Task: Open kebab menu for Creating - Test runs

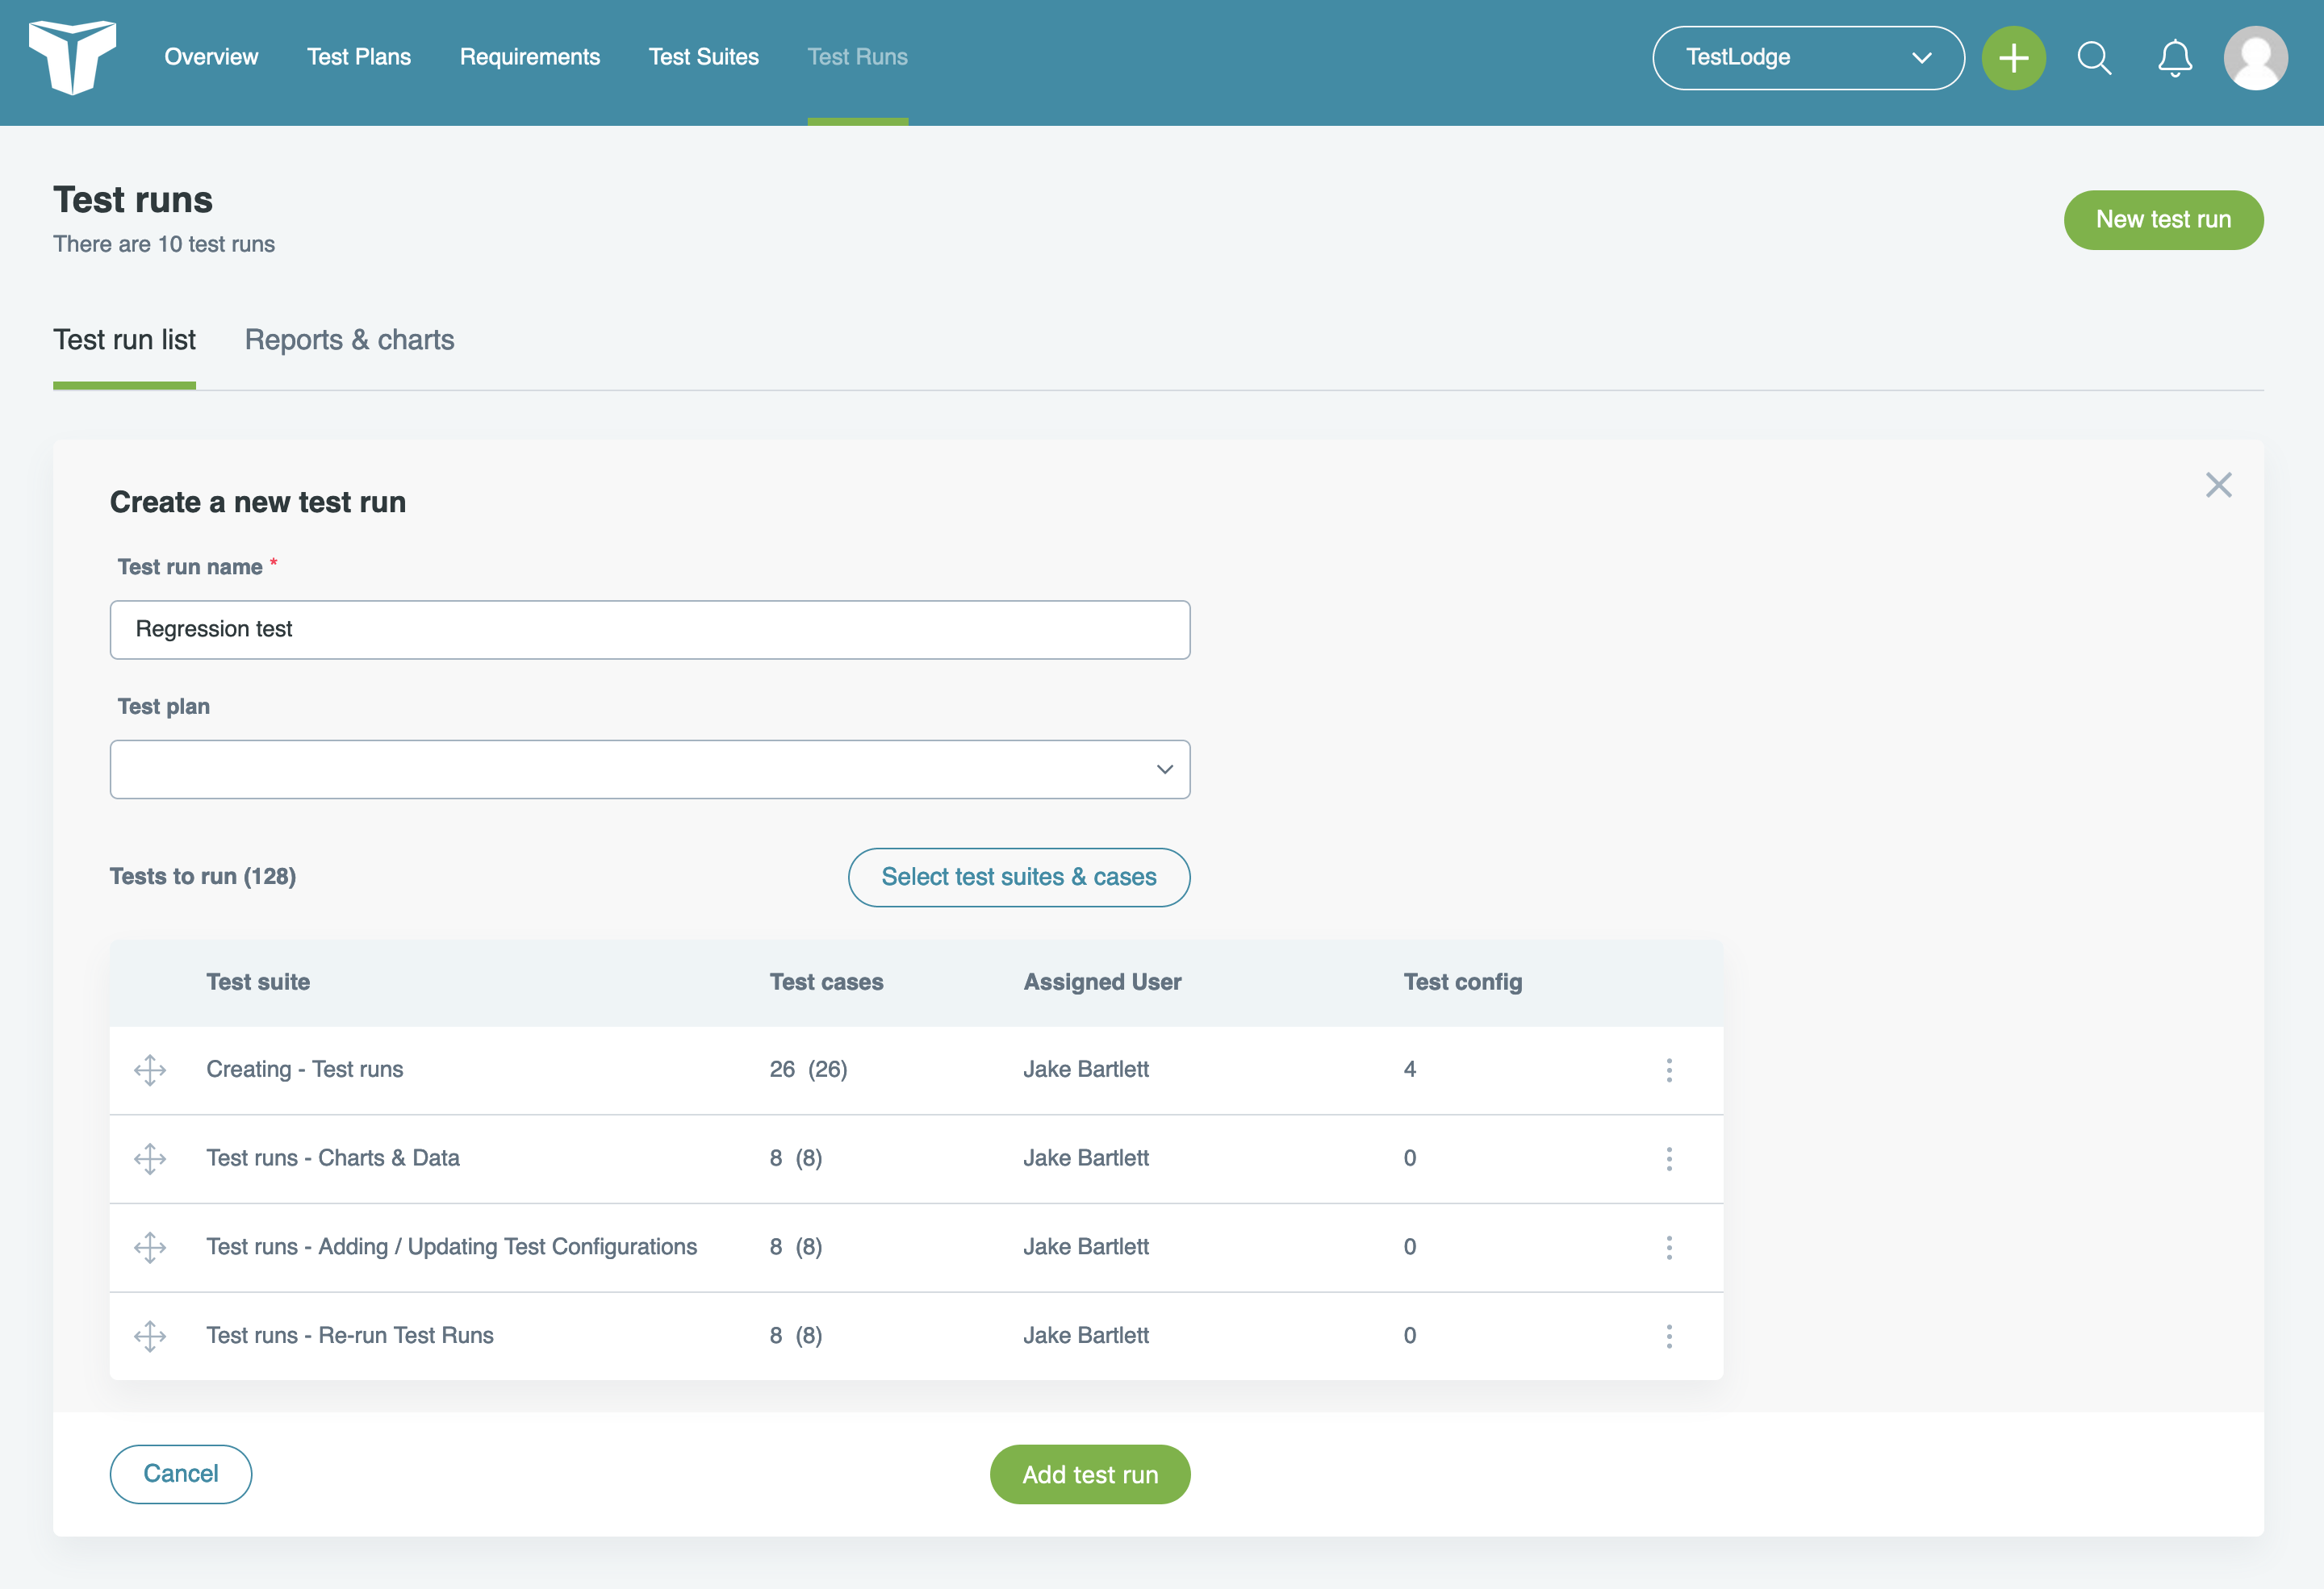Action: [1668, 1070]
